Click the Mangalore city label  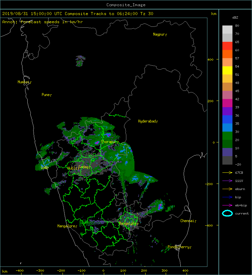[66, 226]
